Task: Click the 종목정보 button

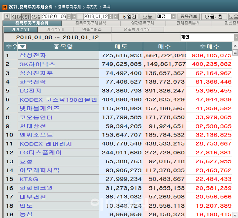Action: 189,16
